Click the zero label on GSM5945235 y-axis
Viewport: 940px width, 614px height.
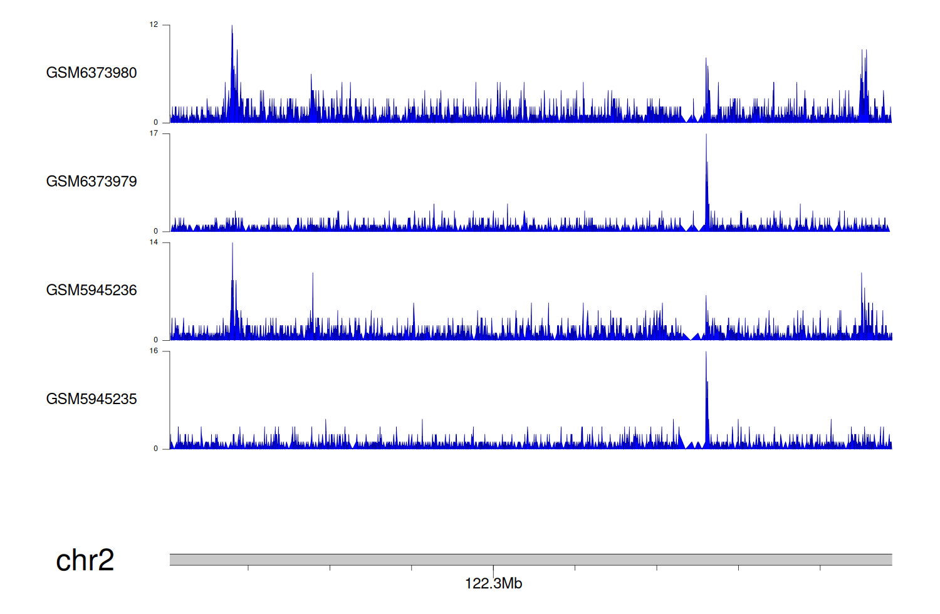156,449
